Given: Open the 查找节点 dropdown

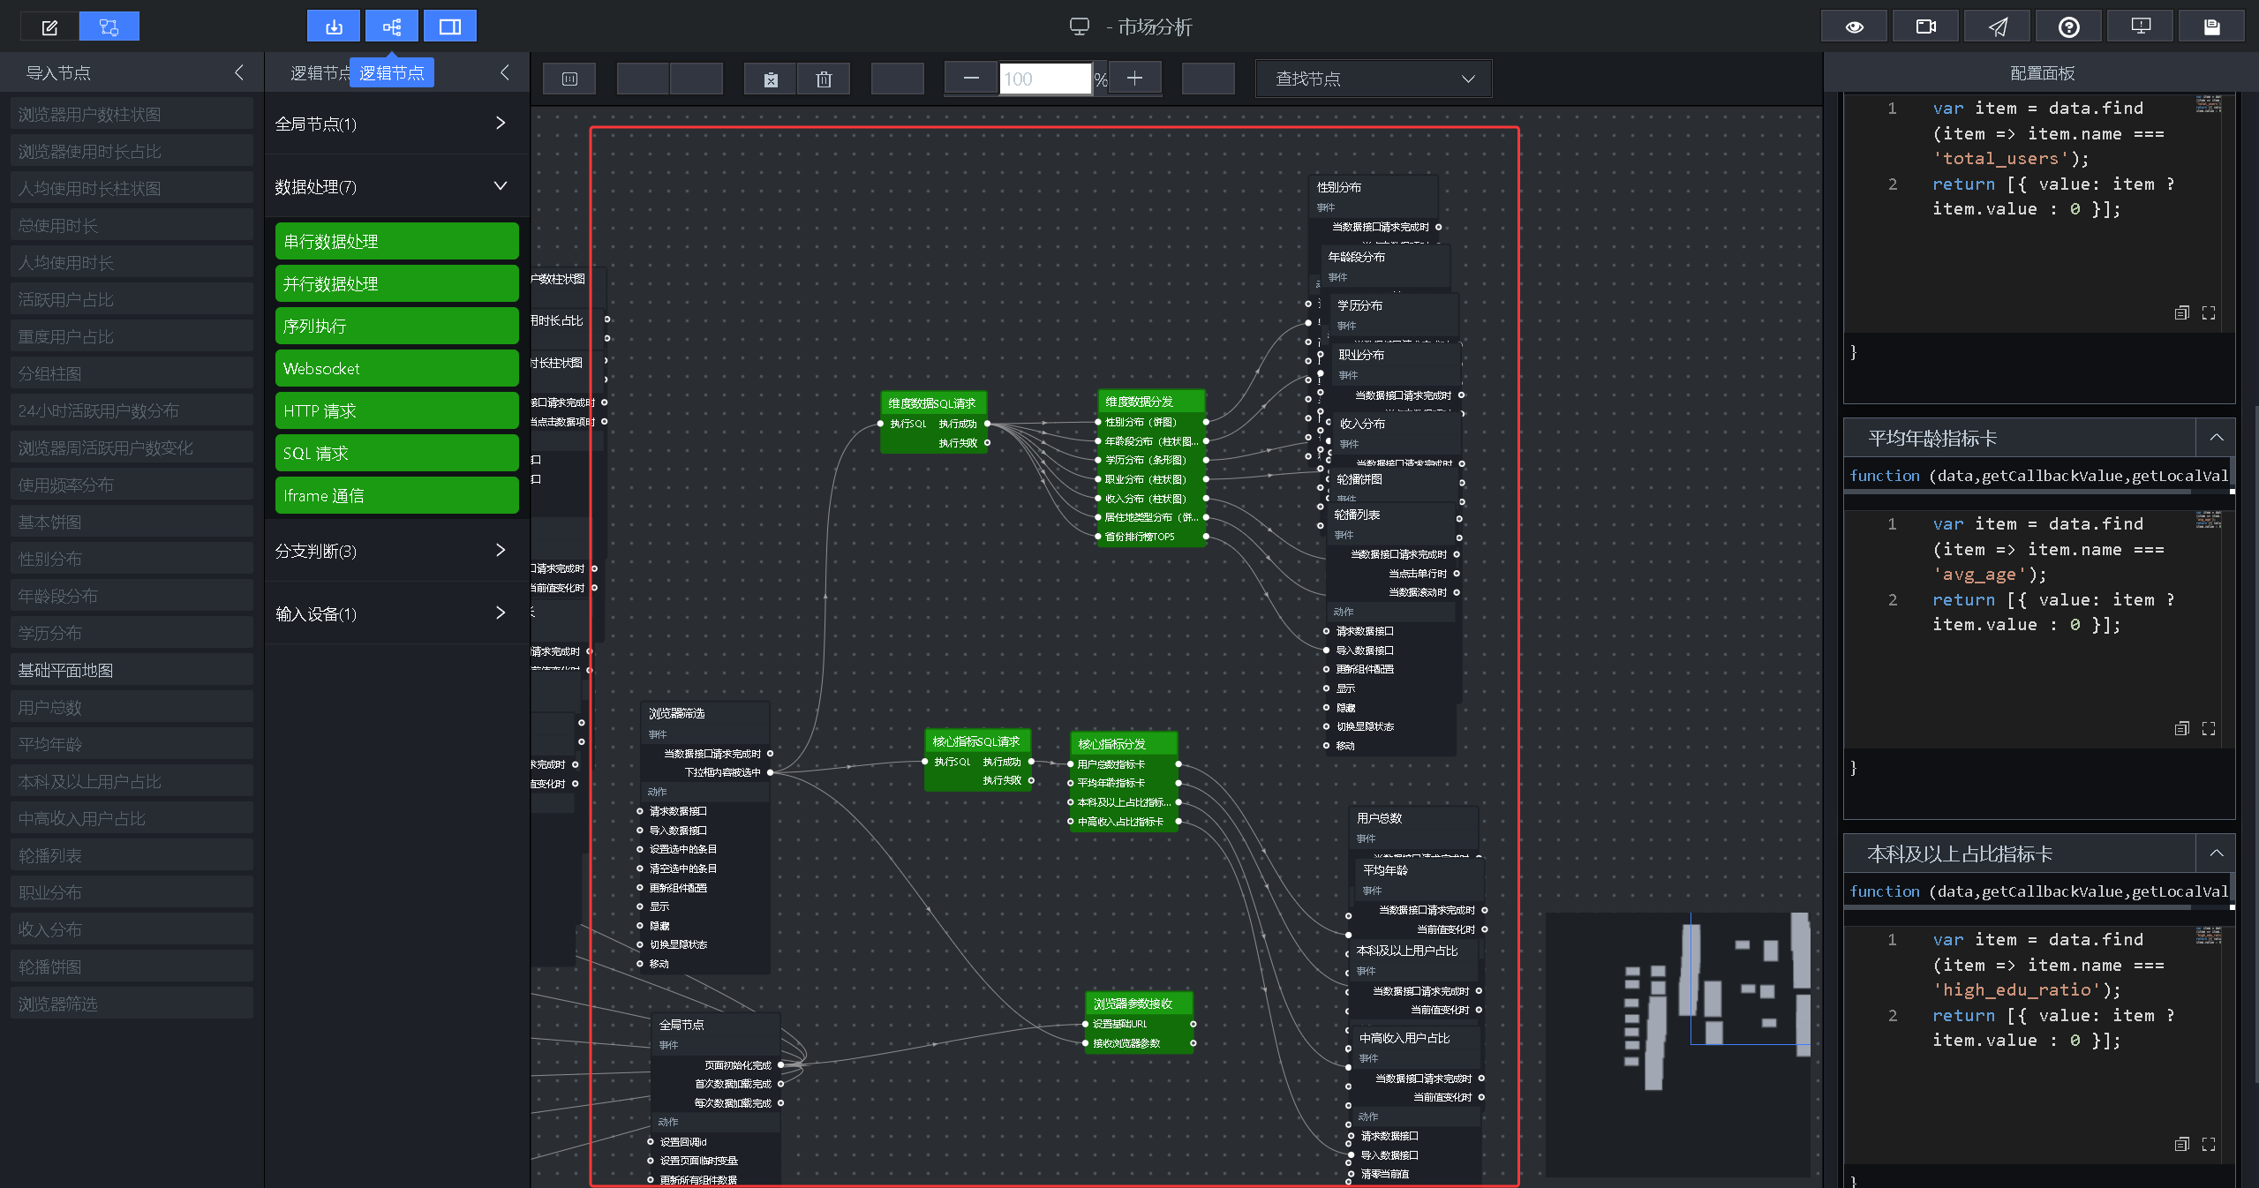Looking at the screenshot, I should (x=1374, y=79).
